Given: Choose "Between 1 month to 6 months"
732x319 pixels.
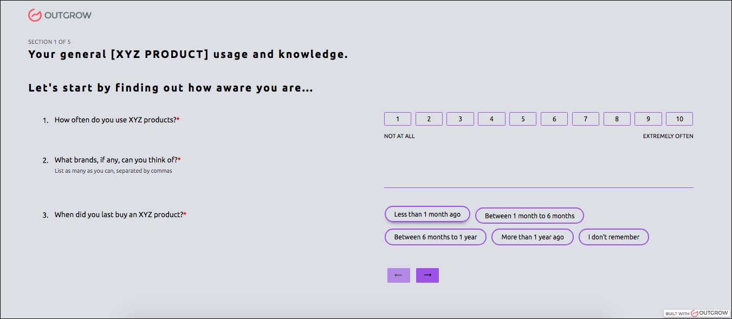Looking at the screenshot, I should [x=529, y=216].
